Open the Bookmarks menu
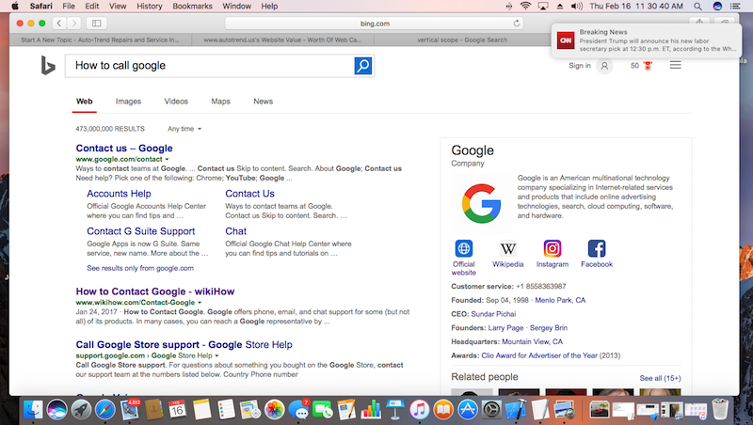 (x=192, y=7)
